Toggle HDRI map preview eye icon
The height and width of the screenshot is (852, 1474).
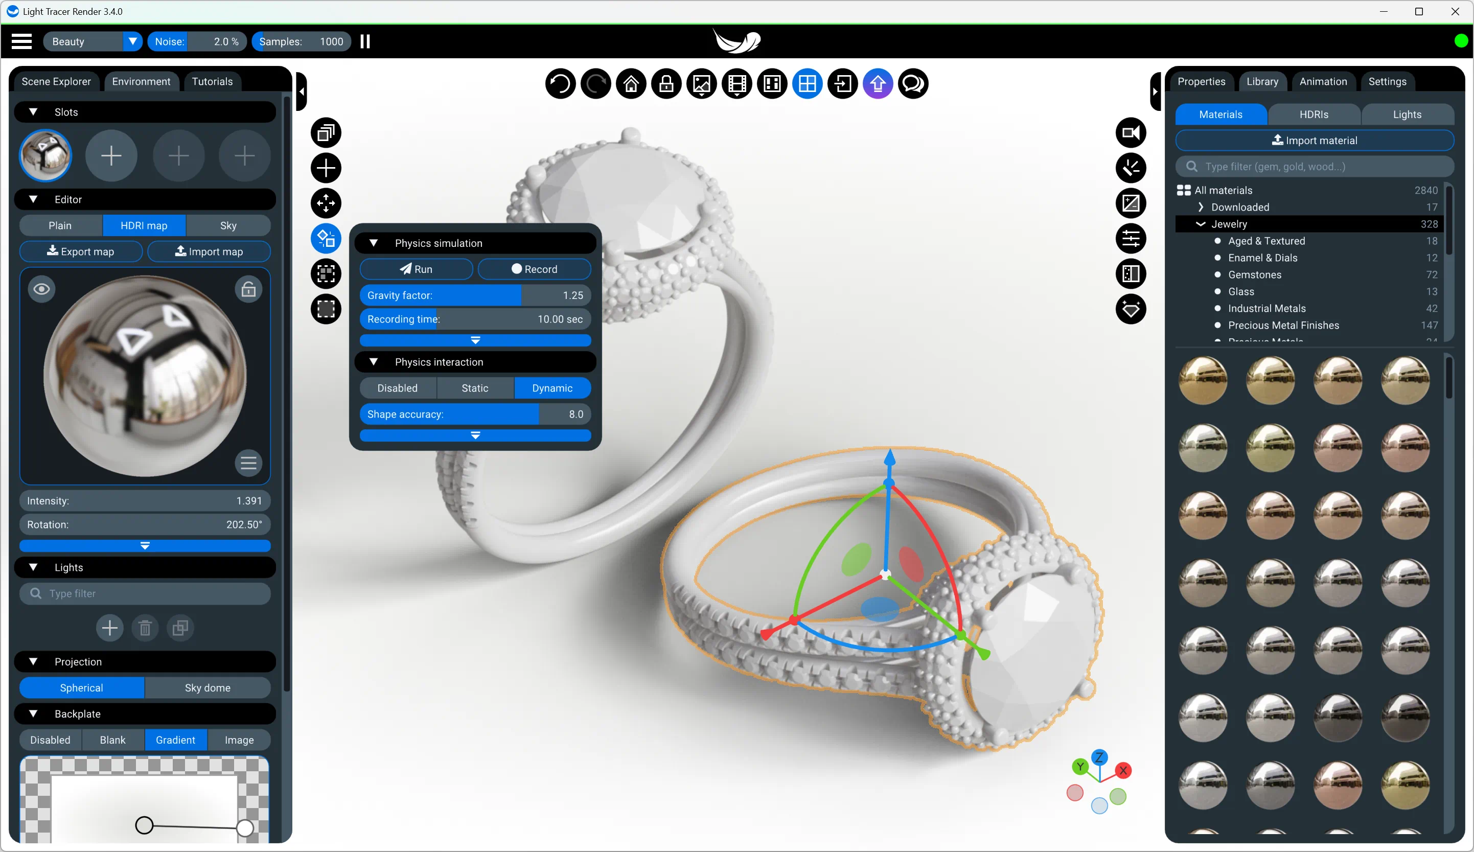(41, 289)
